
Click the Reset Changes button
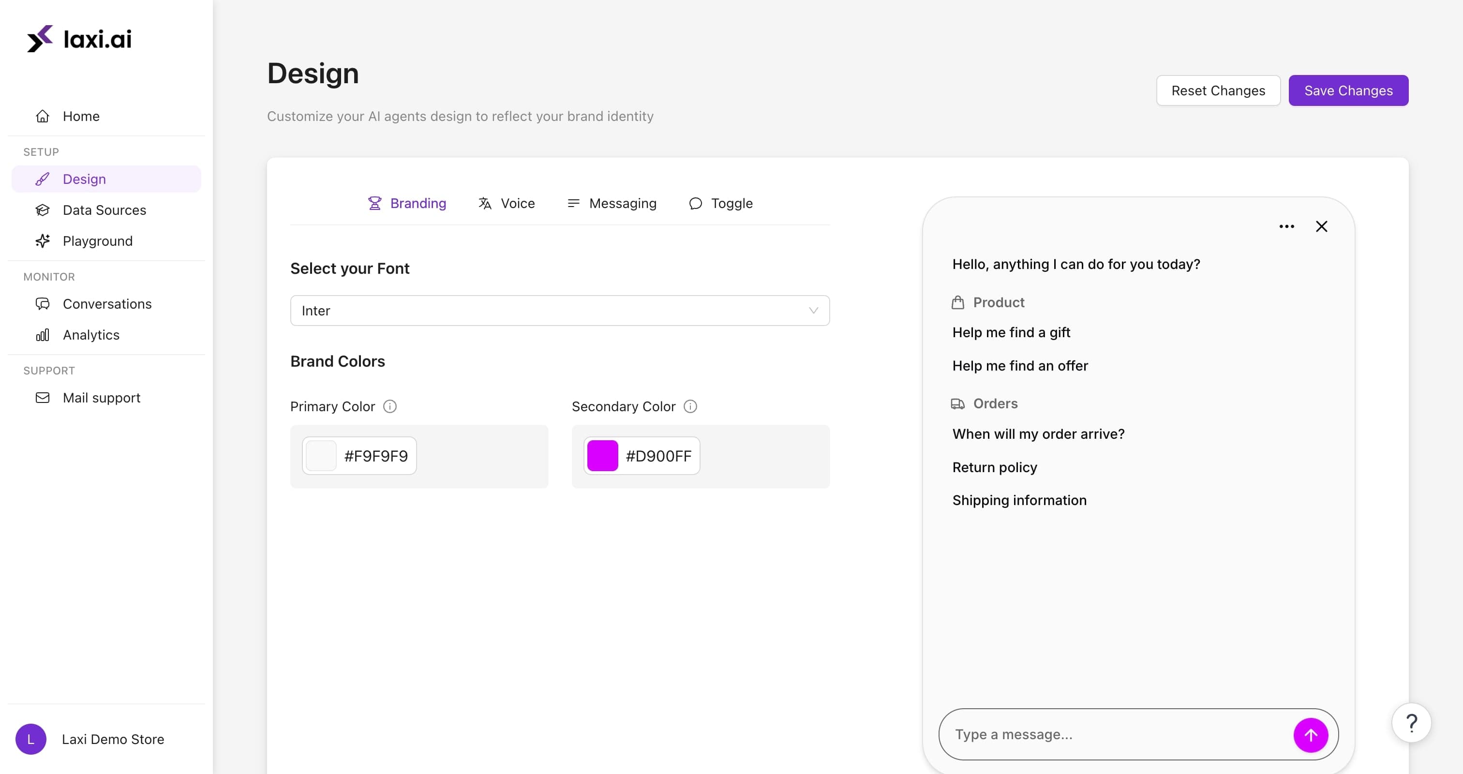click(1218, 90)
